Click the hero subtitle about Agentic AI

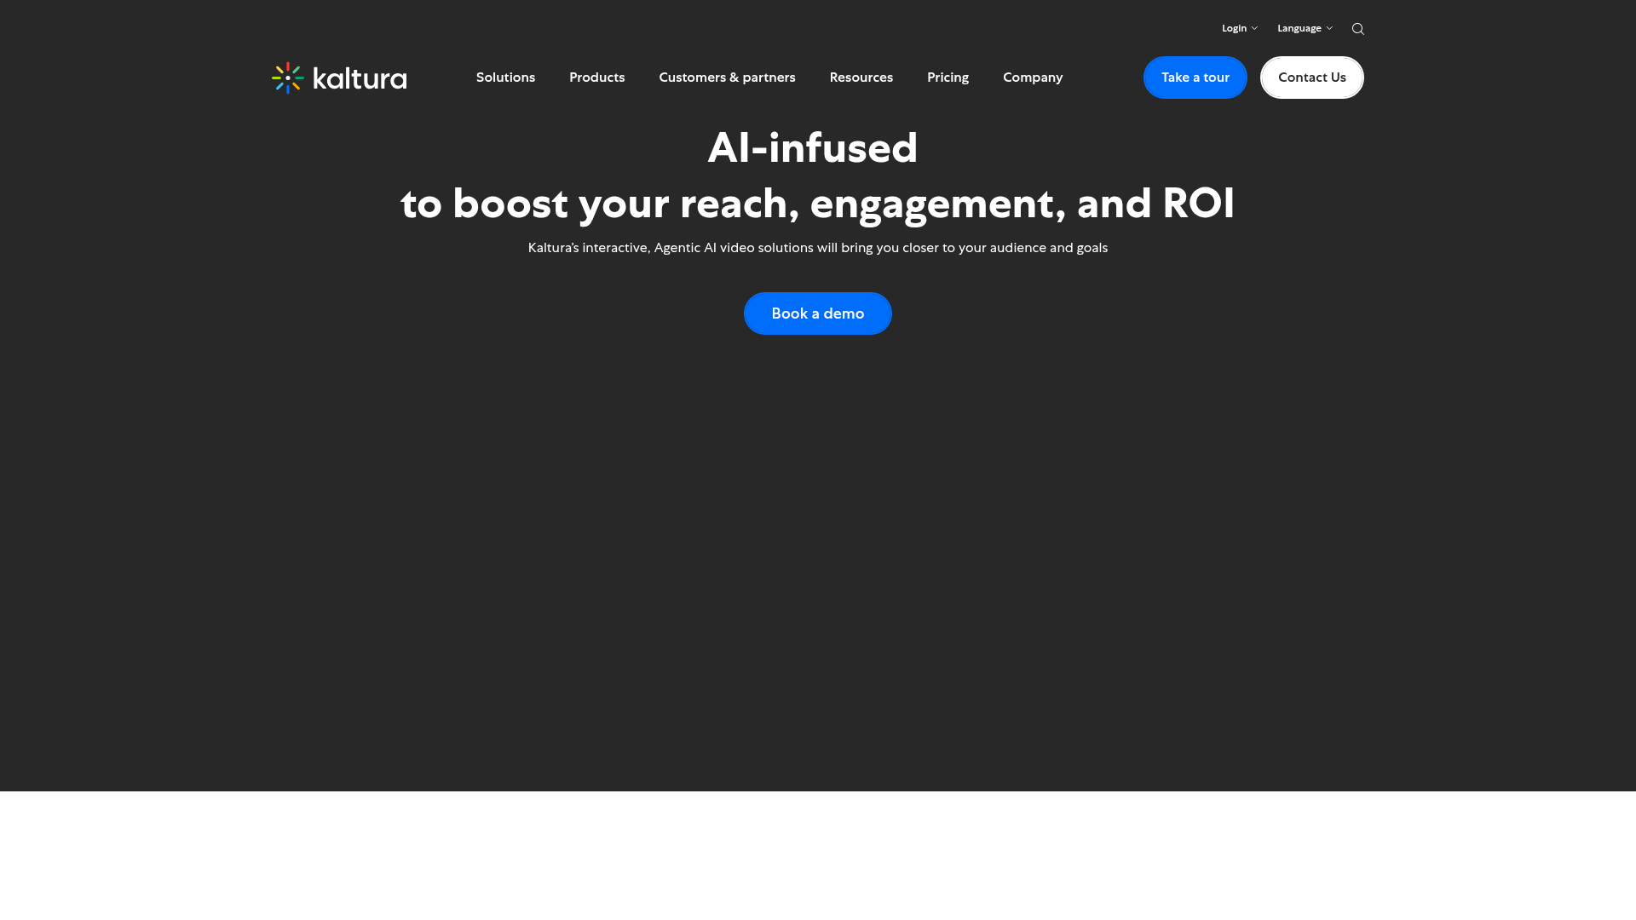(817, 248)
